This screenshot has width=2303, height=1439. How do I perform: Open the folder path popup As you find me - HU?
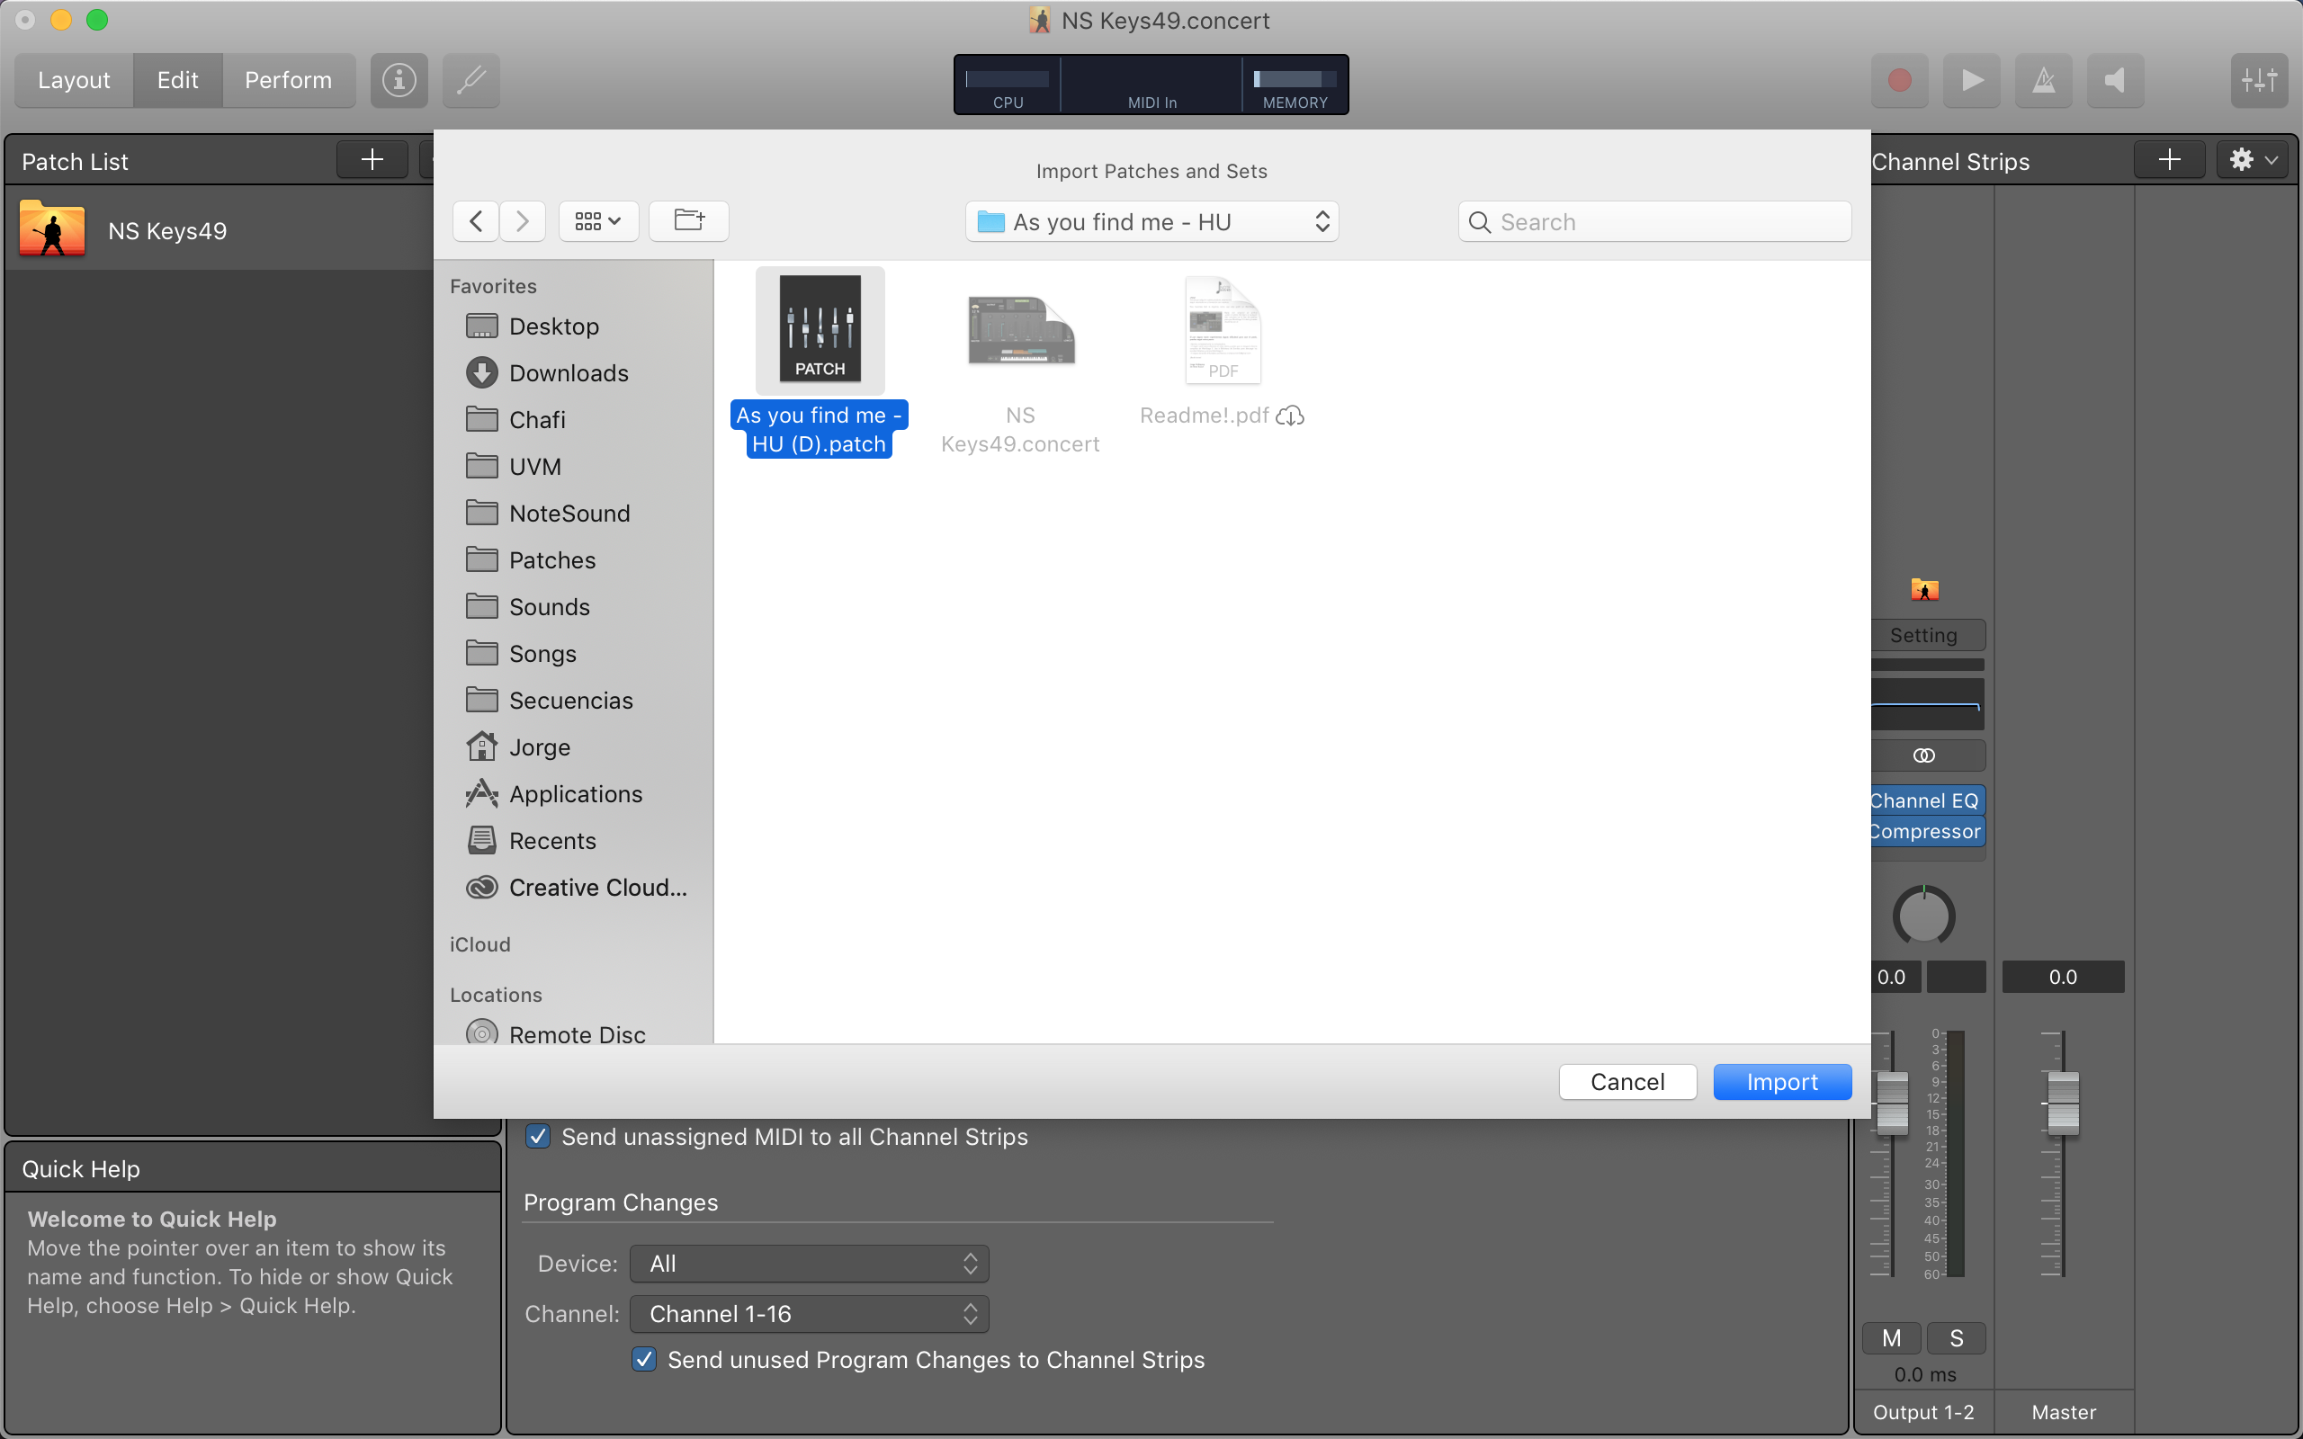coord(1151,222)
